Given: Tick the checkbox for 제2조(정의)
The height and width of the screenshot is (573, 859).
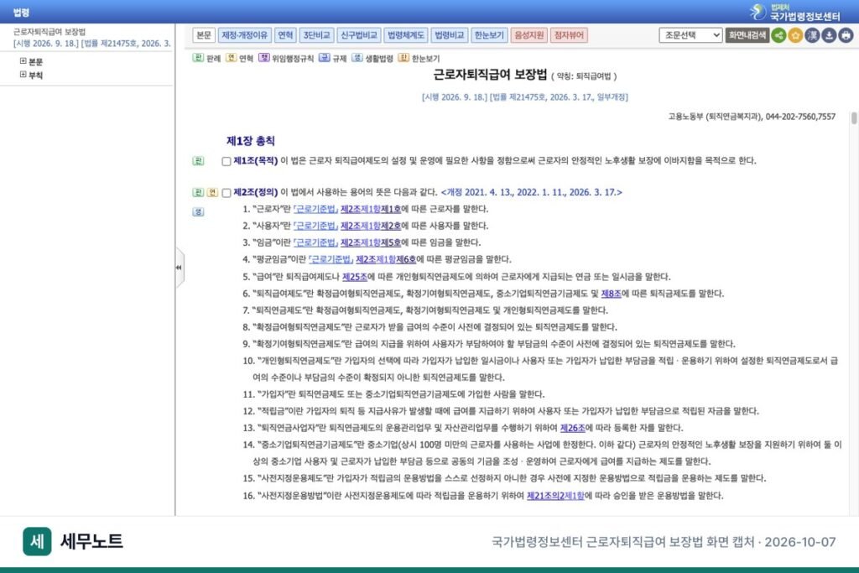Looking at the screenshot, I should pos(226,193).
